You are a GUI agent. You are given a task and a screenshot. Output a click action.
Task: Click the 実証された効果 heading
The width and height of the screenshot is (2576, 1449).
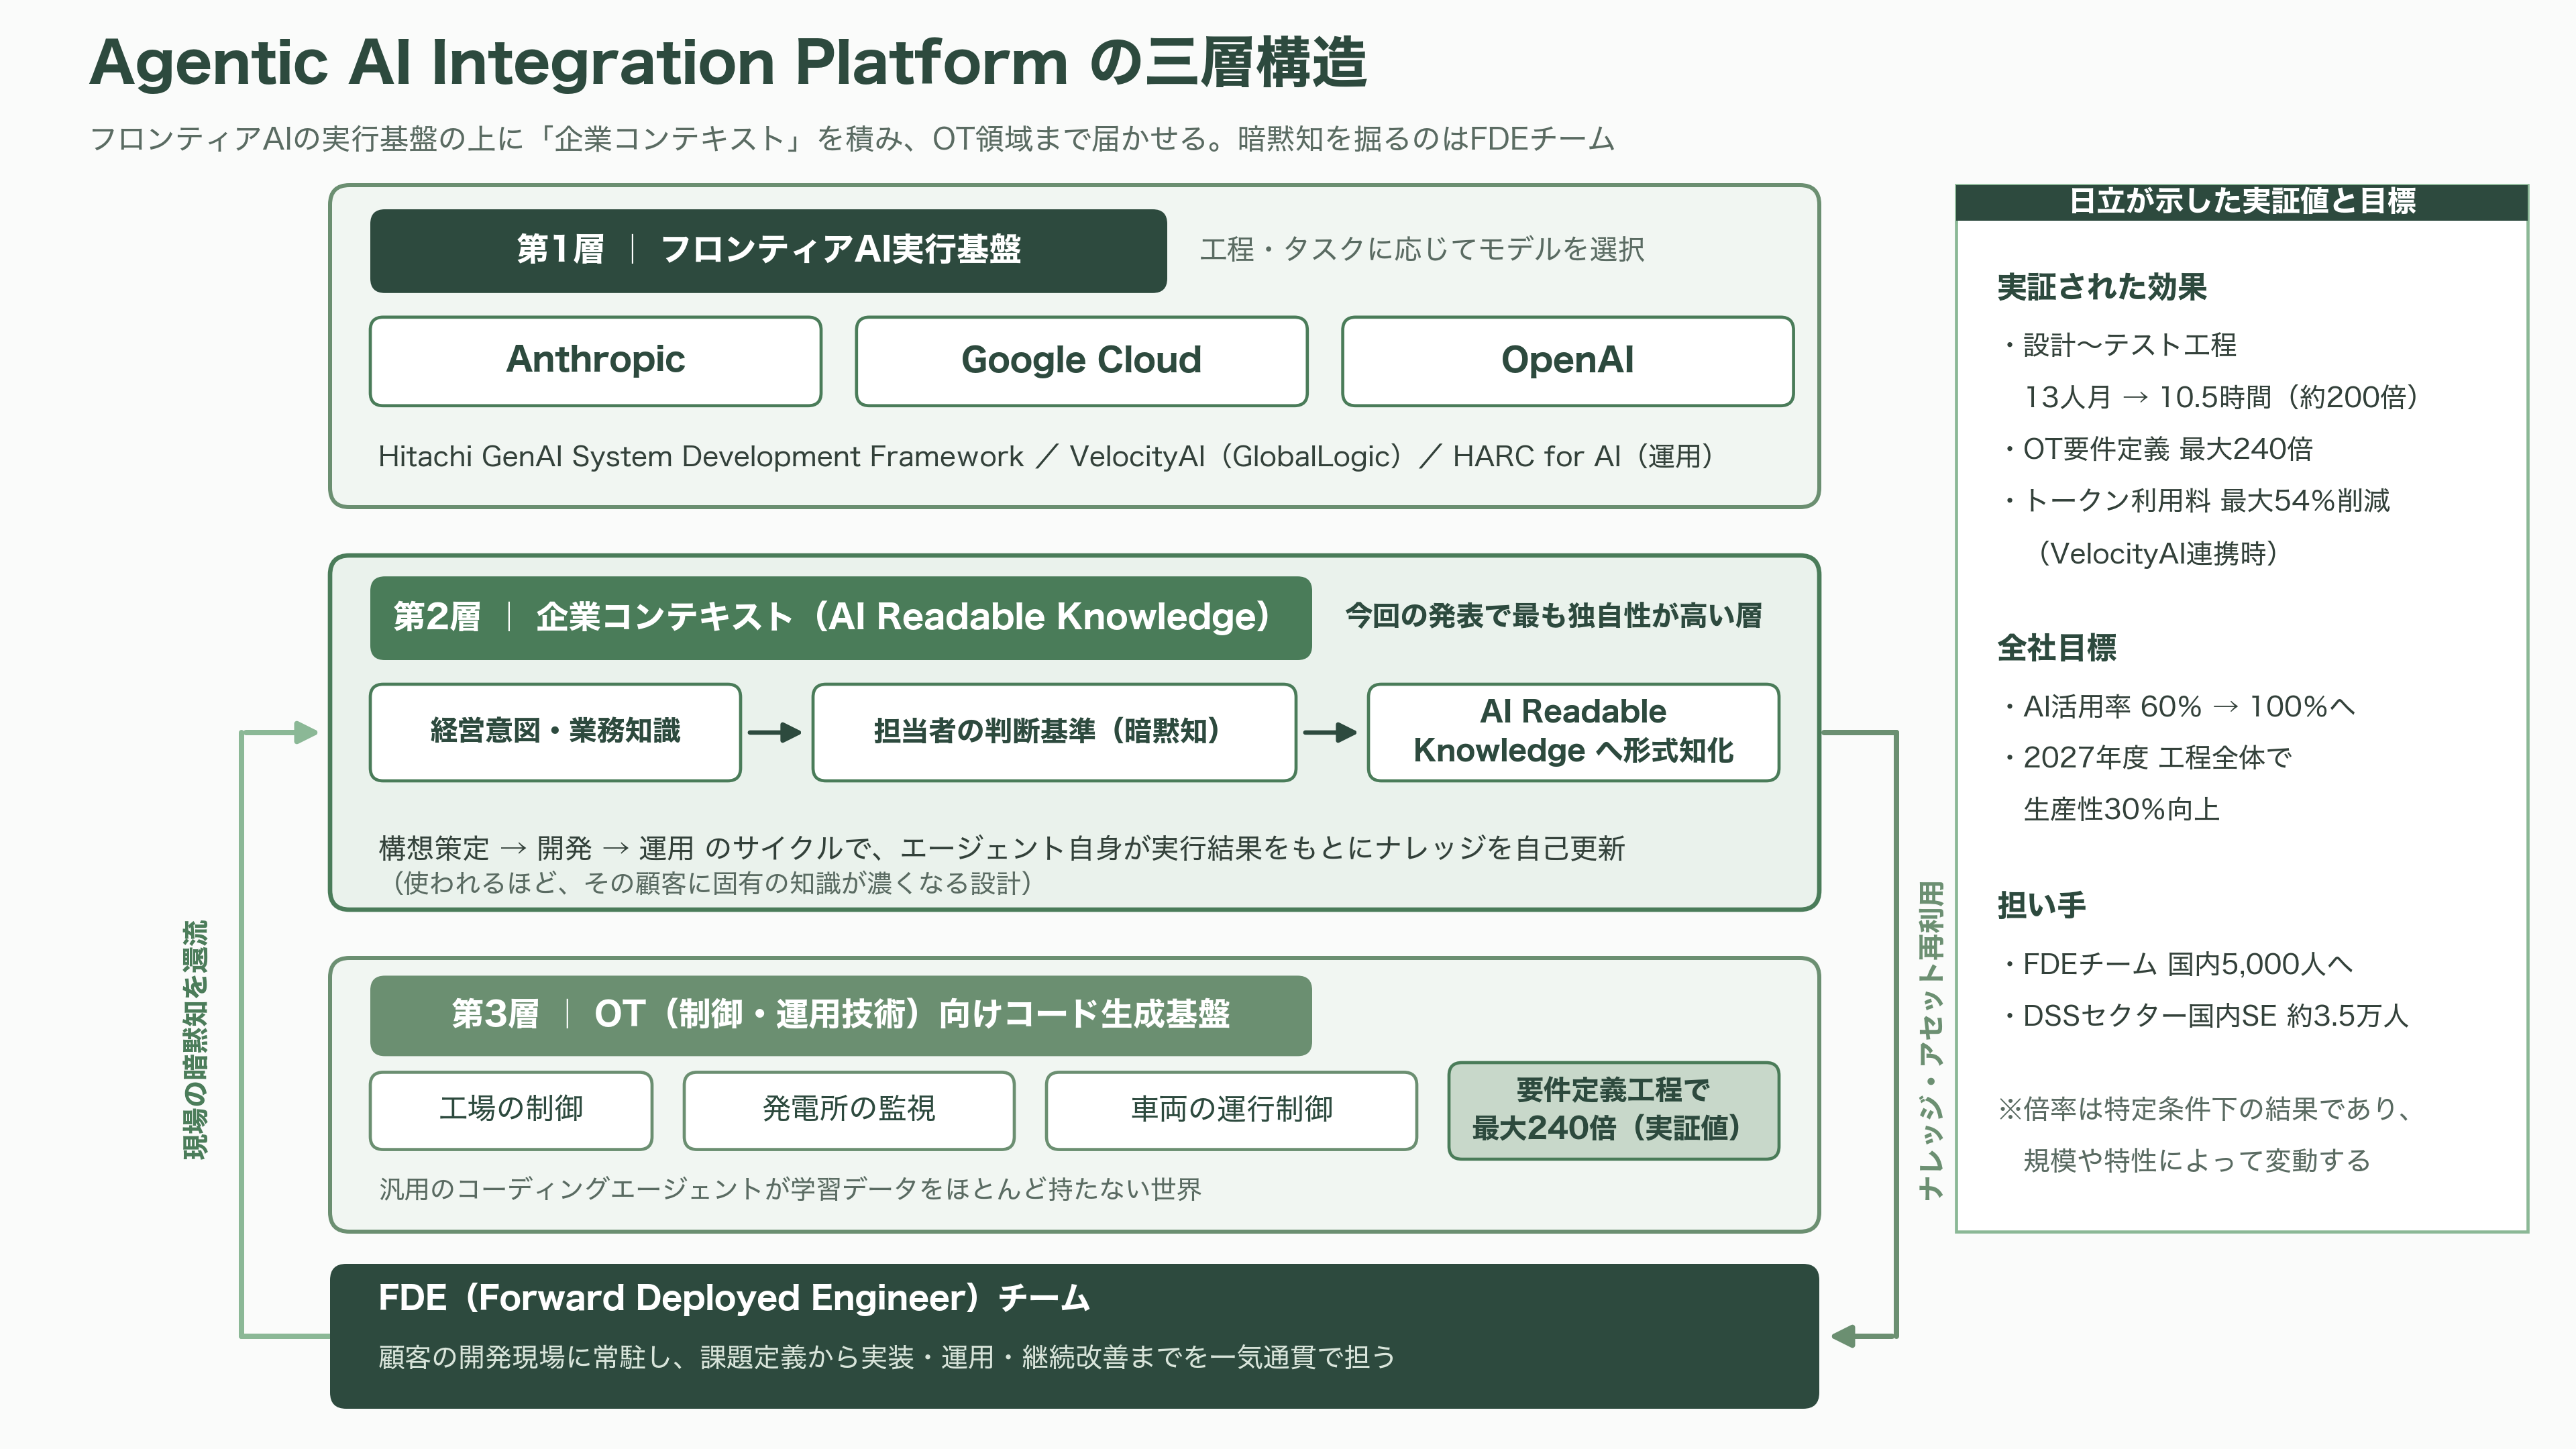[x=2101, y=288]
